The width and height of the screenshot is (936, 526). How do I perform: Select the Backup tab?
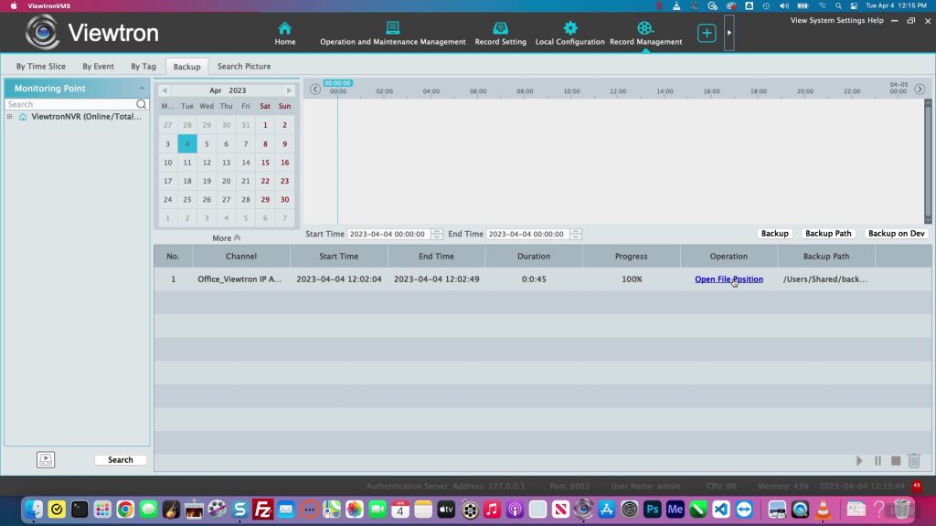pos(186,66)
